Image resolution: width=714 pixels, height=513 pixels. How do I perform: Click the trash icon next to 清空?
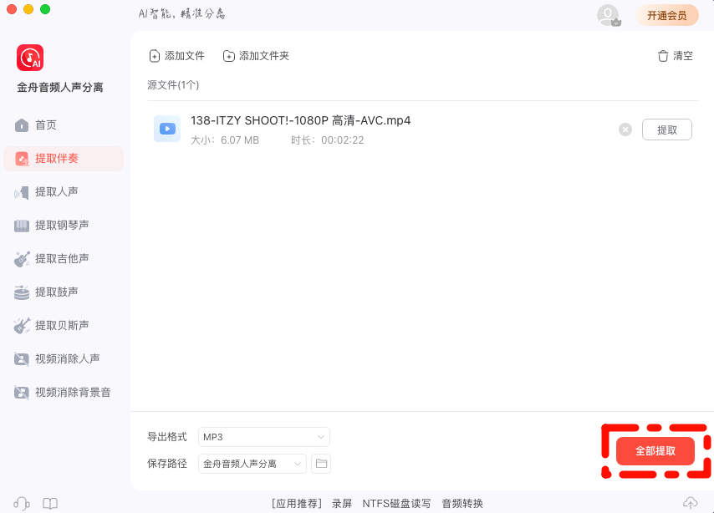[x=663, y=56]
